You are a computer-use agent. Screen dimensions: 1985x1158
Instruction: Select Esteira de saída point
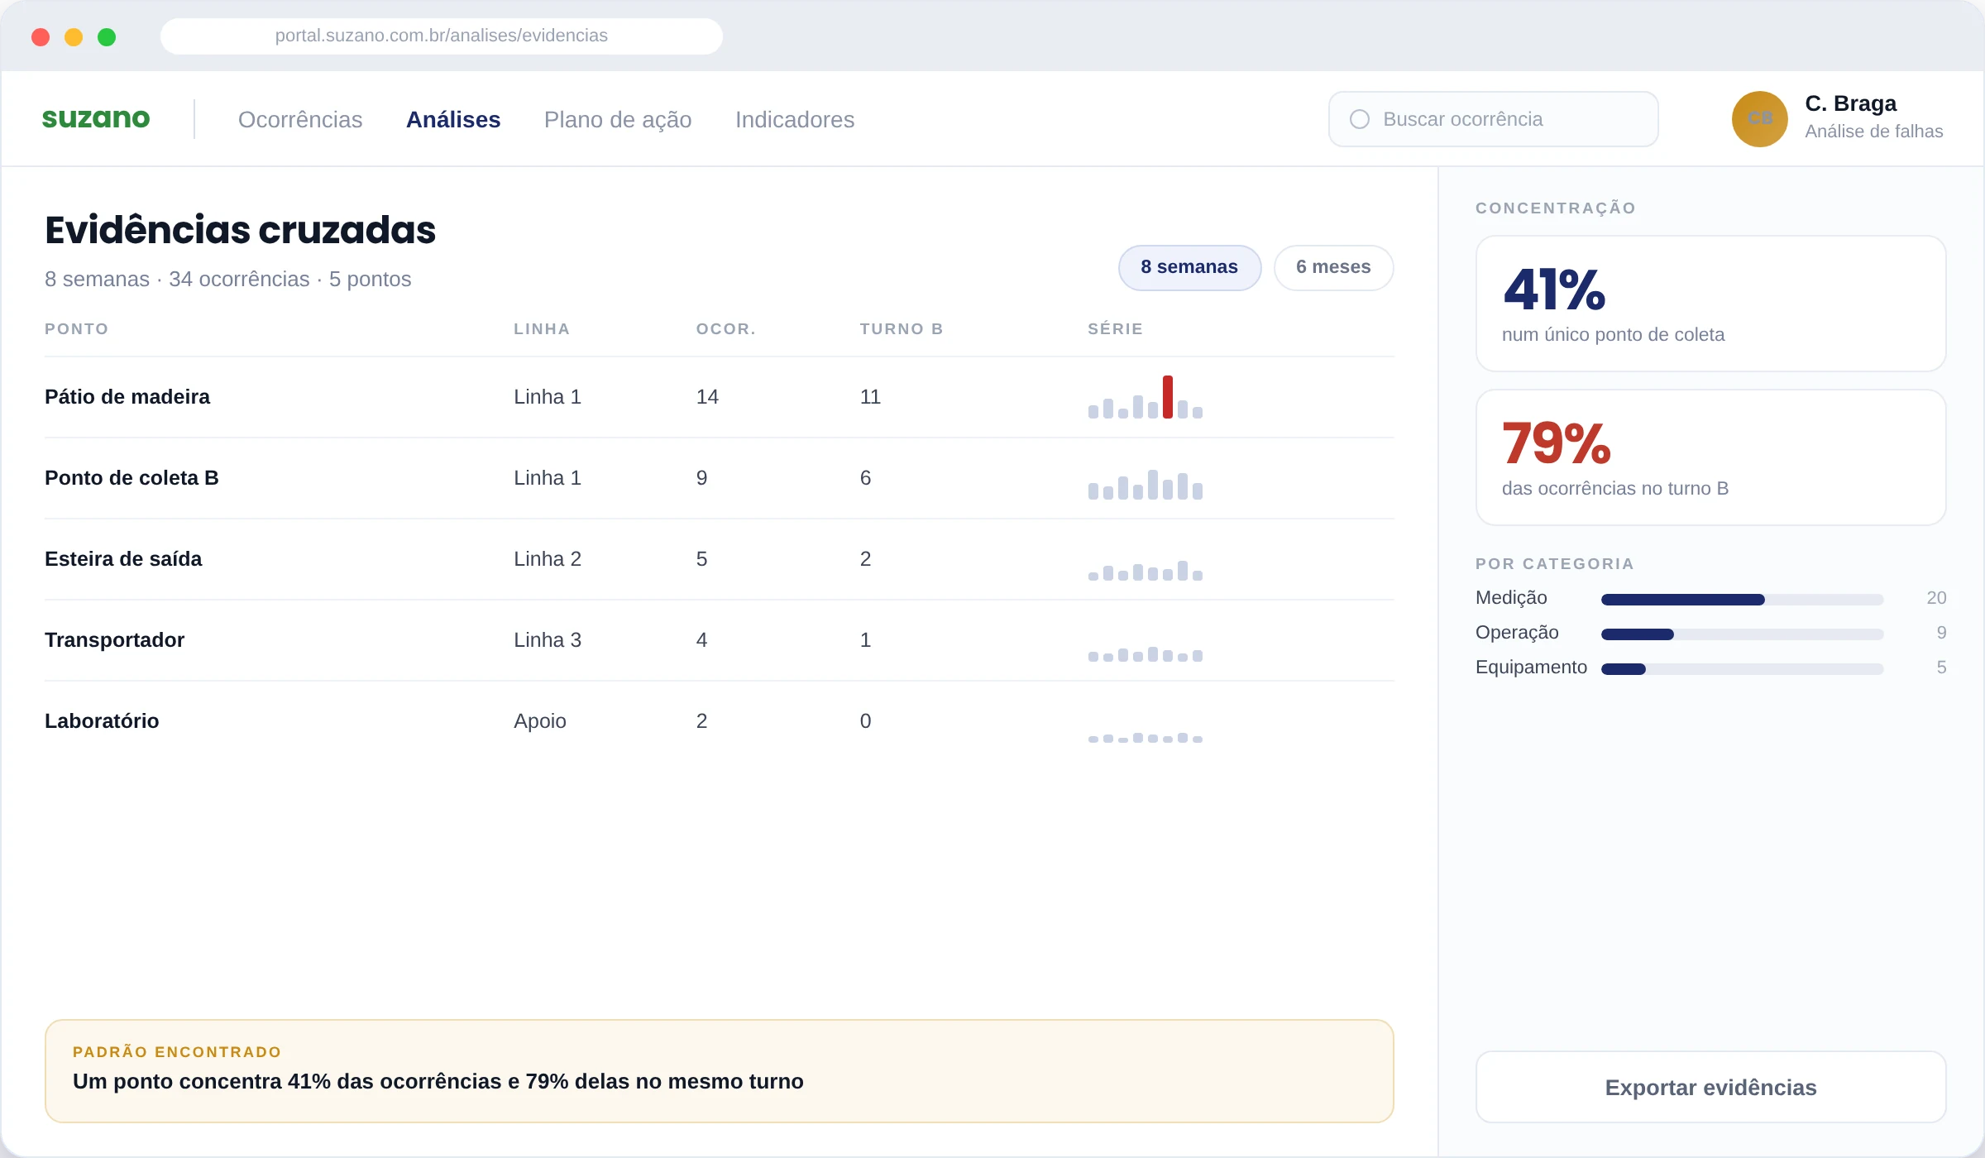tap(123, 559)
